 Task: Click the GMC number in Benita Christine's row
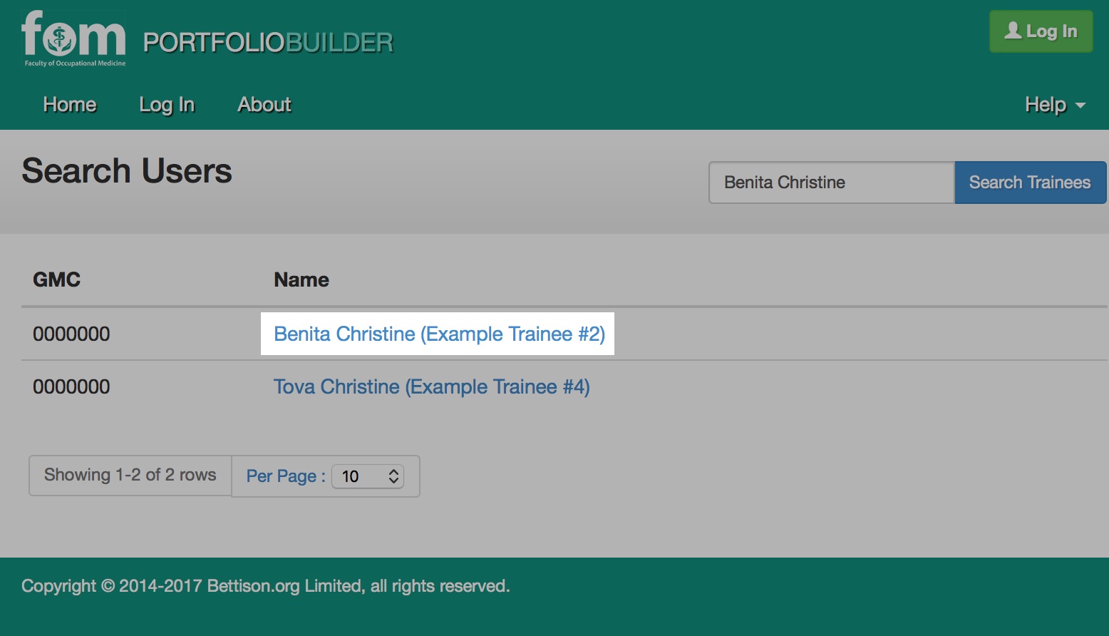71,334
